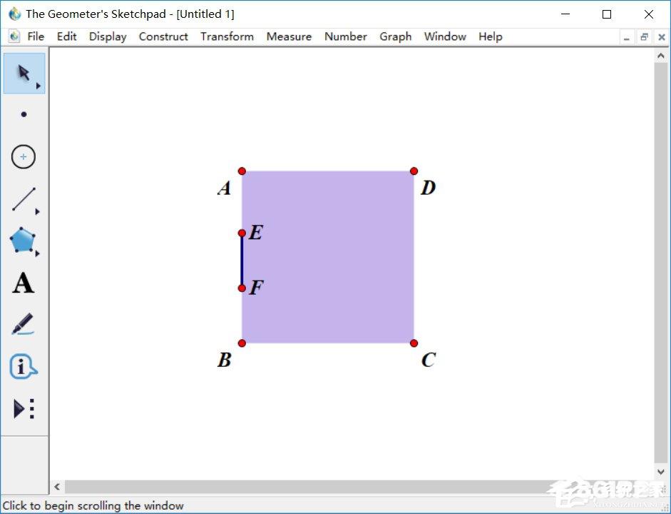
Task: Click the label A
Action: [x=225, y=188]
